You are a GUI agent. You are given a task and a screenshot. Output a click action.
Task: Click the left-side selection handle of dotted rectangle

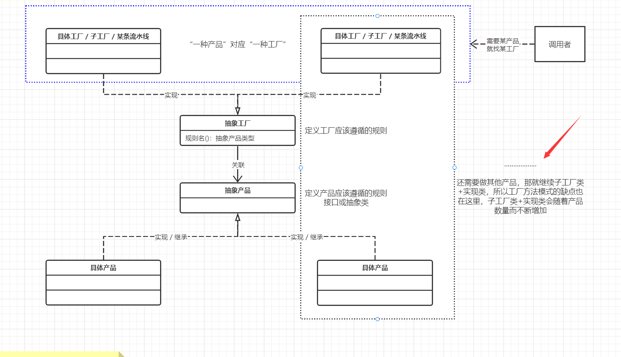point(301,168)
